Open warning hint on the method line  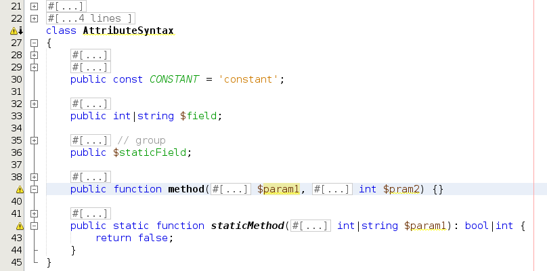pos(20,189)
